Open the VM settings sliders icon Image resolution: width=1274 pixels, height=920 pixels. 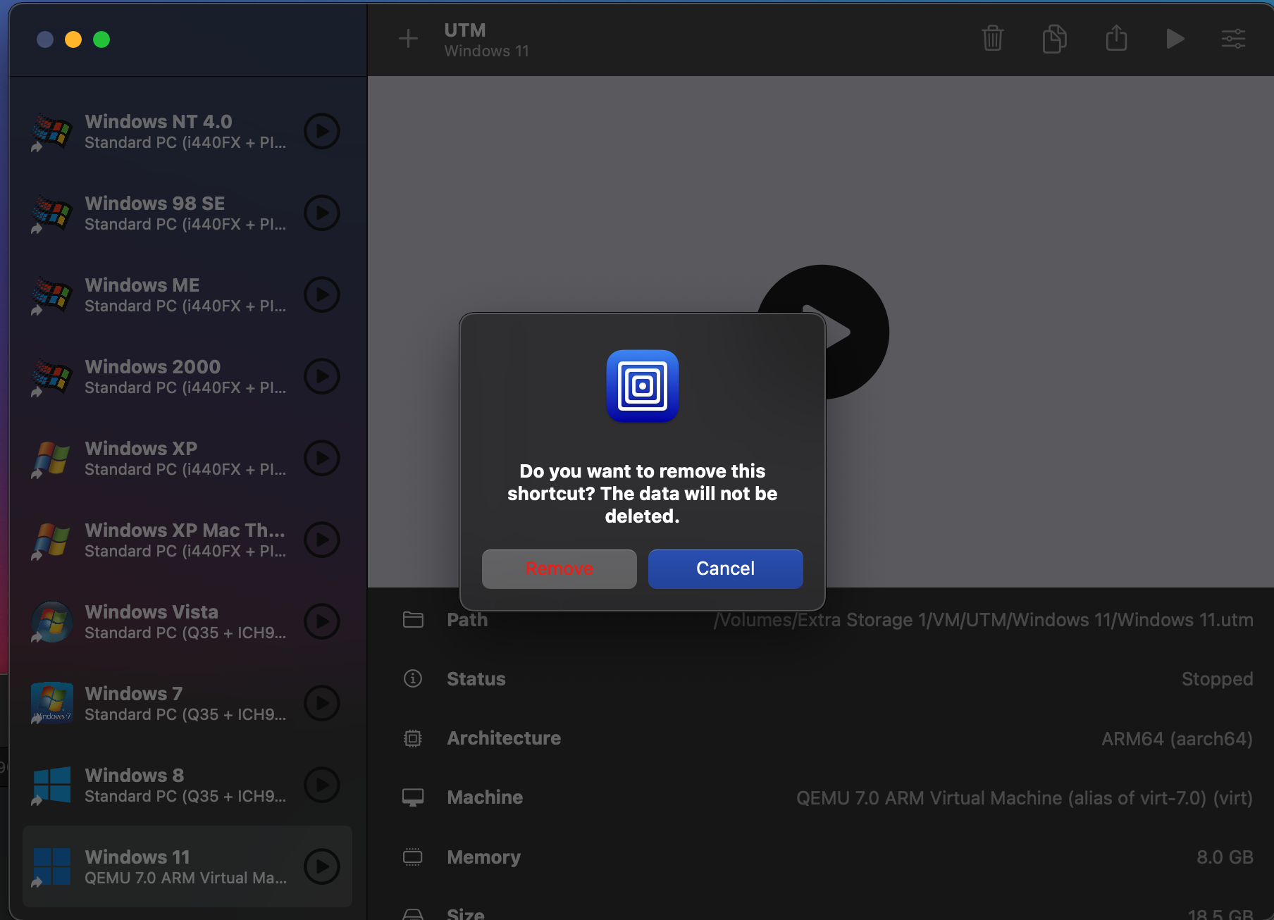click(1233, 38)
